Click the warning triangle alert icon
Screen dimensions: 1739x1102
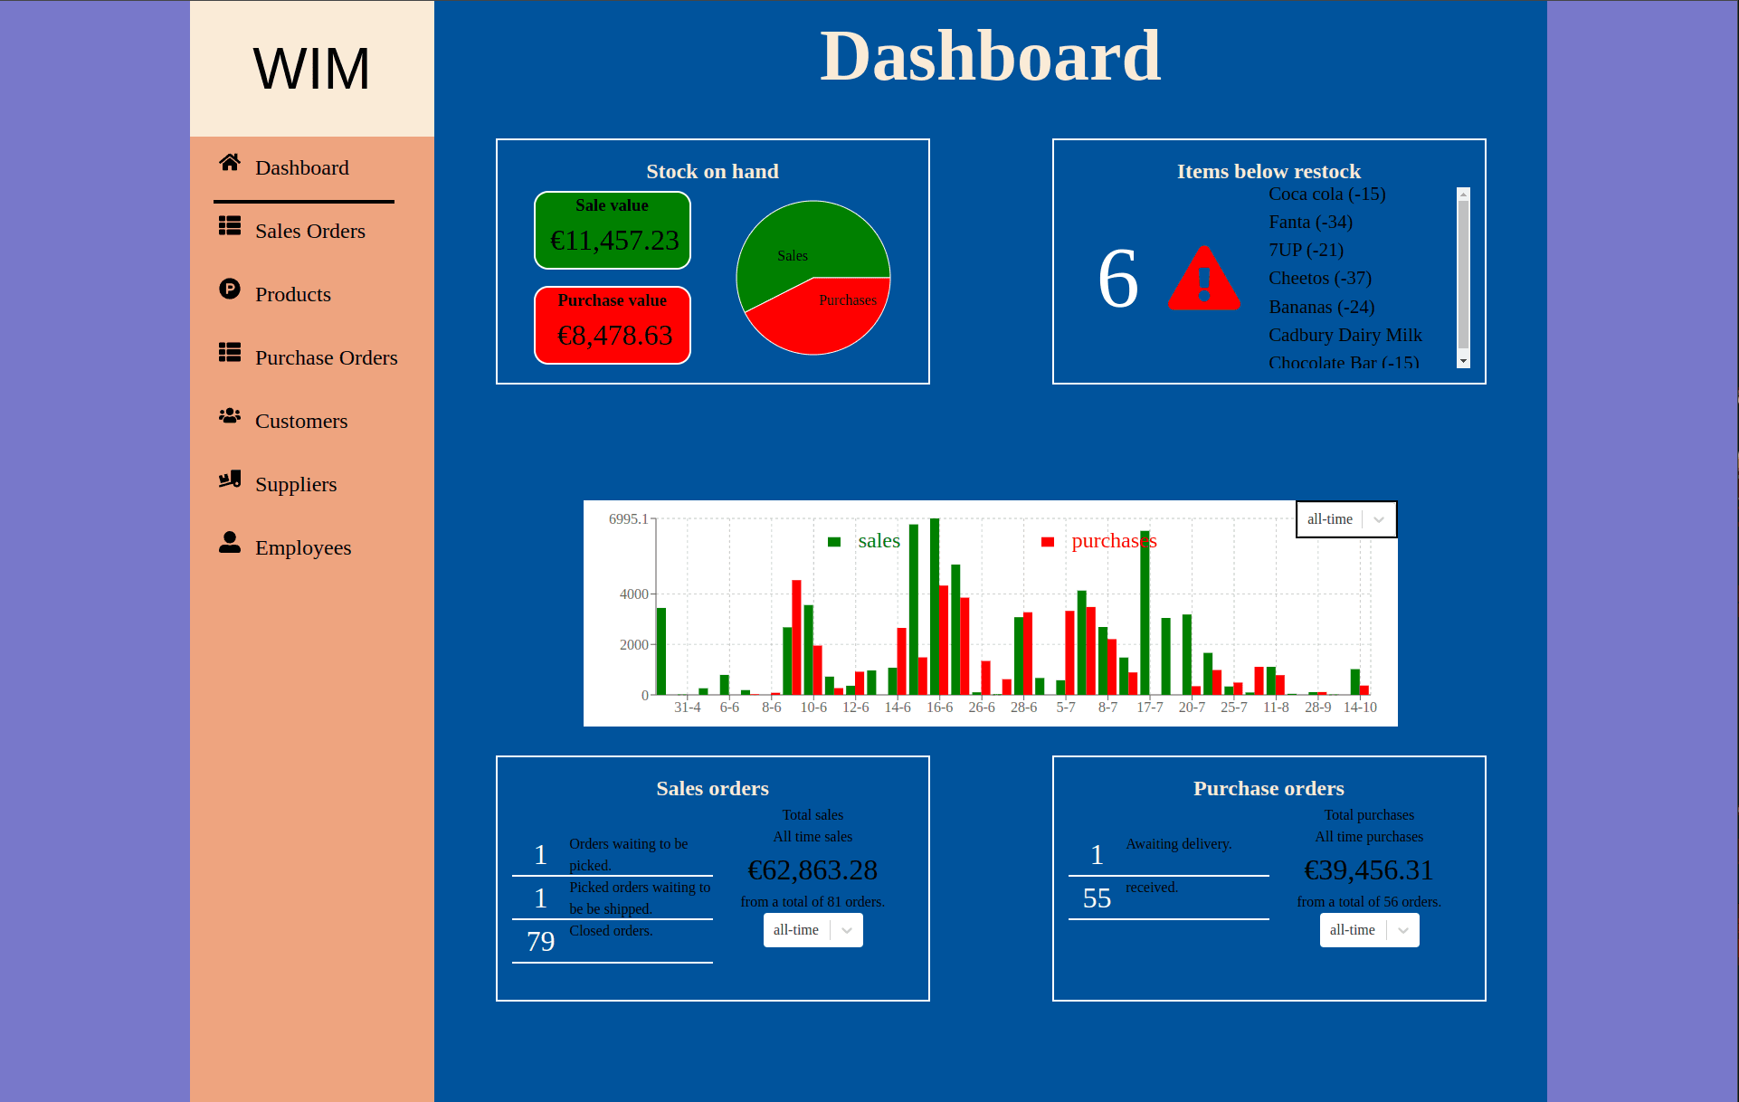tap(1207, 278)
